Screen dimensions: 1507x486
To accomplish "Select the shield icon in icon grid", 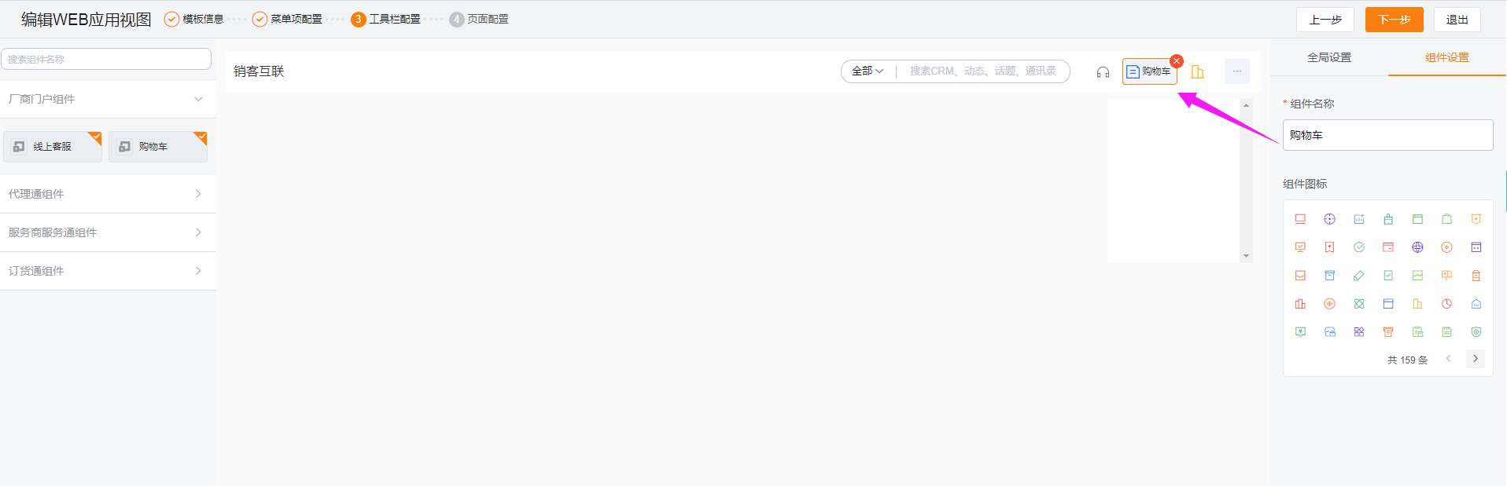I will click(1476, 332).
